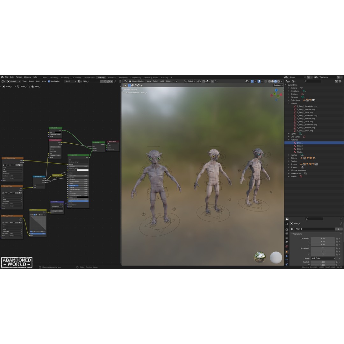Image resolution: width=344 pixels, height=344 pixels.
Task: Click the red X axis on the gizmo
Action: (281, 95)
